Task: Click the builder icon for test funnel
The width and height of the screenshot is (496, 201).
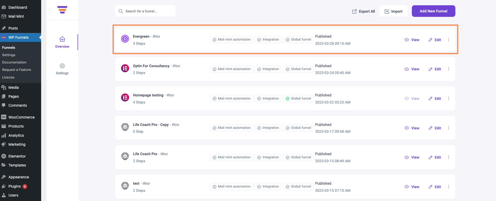Action: (125, 186)
